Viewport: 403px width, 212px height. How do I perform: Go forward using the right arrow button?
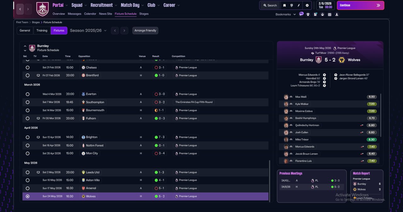click(28, 9)
